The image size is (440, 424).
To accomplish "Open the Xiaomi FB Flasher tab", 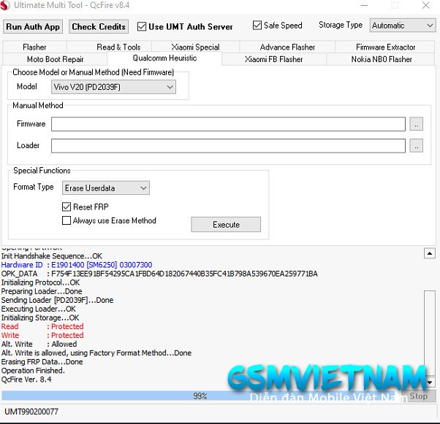I will tap(273, 59).
